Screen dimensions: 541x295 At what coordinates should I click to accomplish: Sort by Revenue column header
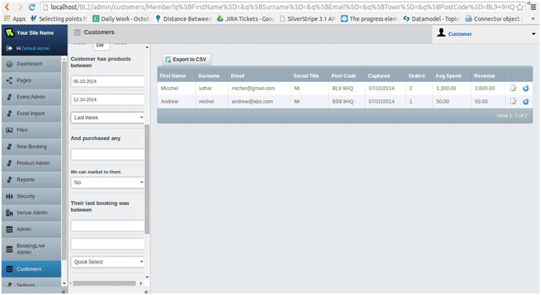coord(484,76)
